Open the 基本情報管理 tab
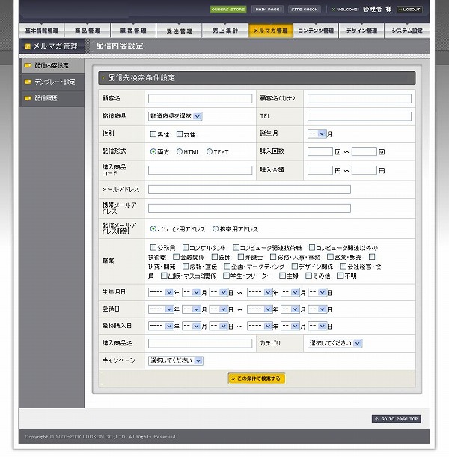Viewport: 449px width, 457px height. coord(42,31)
